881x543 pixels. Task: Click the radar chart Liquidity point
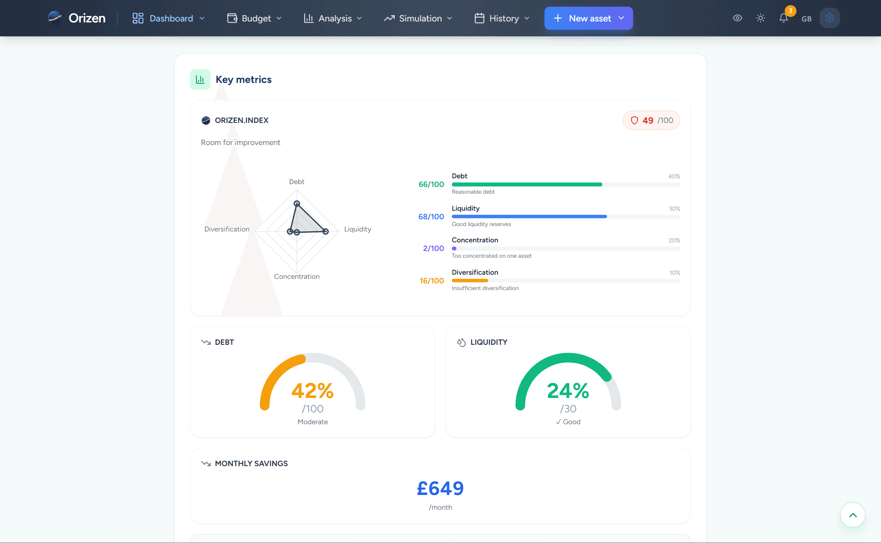point(325,231)
